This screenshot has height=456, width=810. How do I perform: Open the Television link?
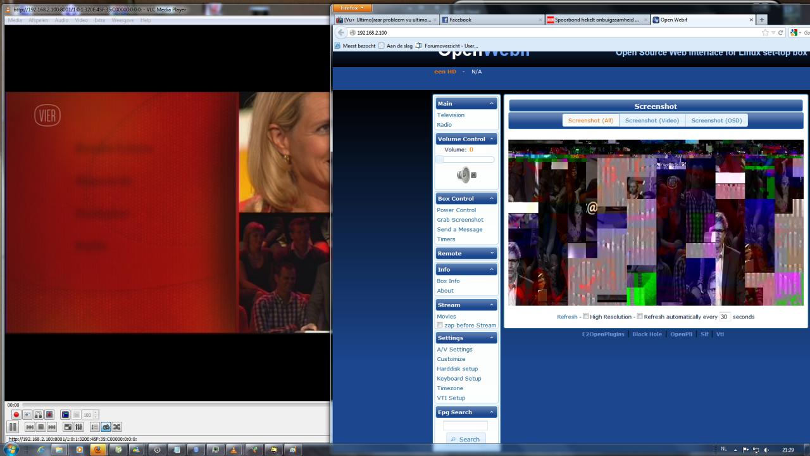point(451,115)
